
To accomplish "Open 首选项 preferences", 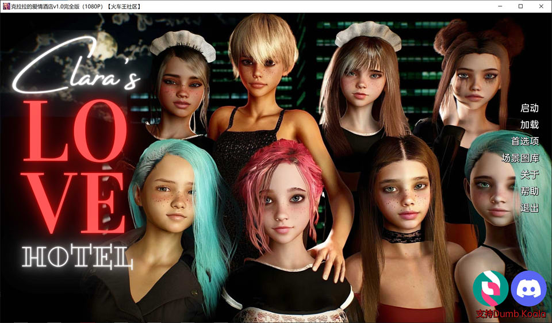I will 524,141.
